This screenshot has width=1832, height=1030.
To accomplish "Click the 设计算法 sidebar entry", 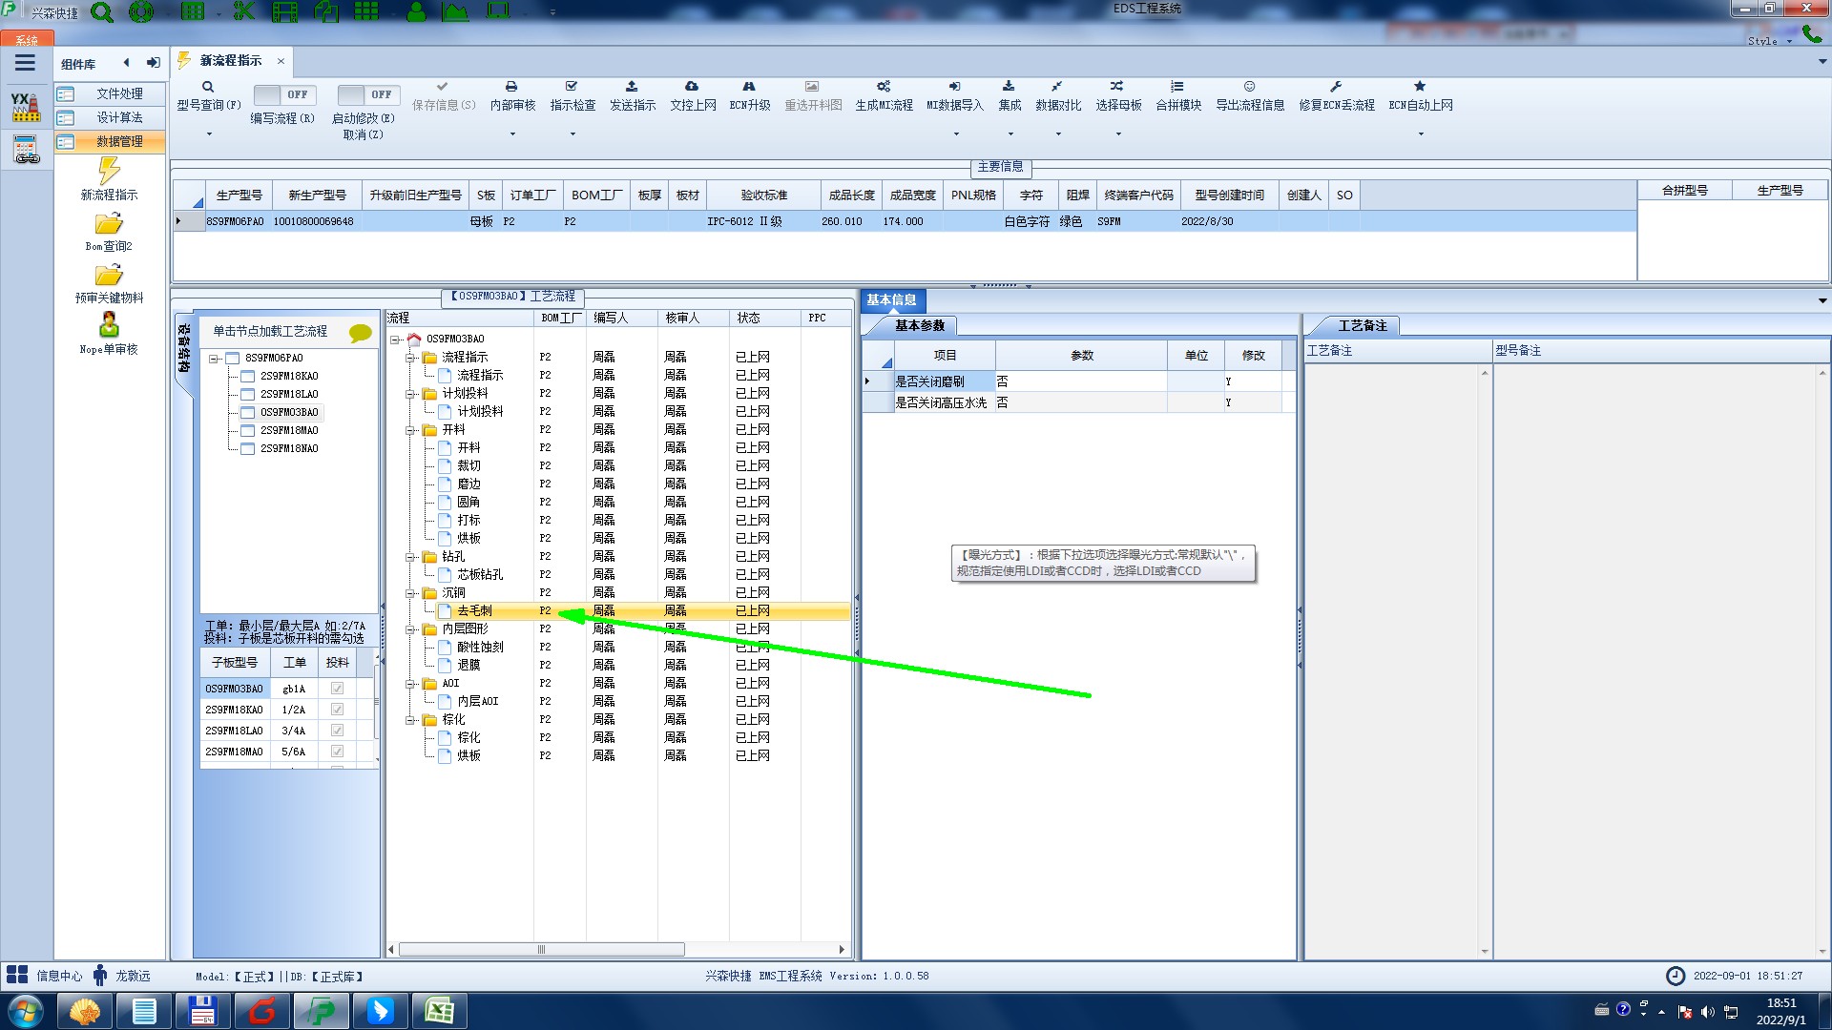I will coord(118,117).
